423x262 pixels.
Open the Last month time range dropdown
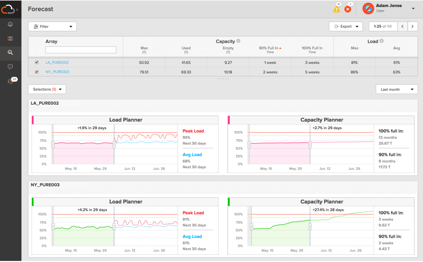(x=396, y=89)
